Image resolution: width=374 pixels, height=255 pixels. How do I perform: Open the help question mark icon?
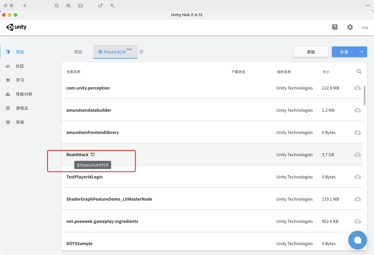(x=335, y=27)
